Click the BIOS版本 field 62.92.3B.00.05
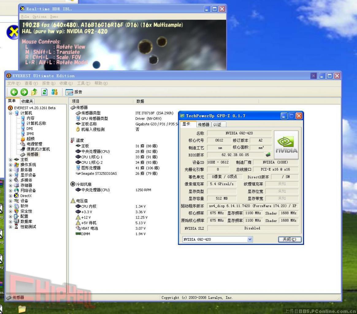Screen dimensions: 357x314 point(235,155)
